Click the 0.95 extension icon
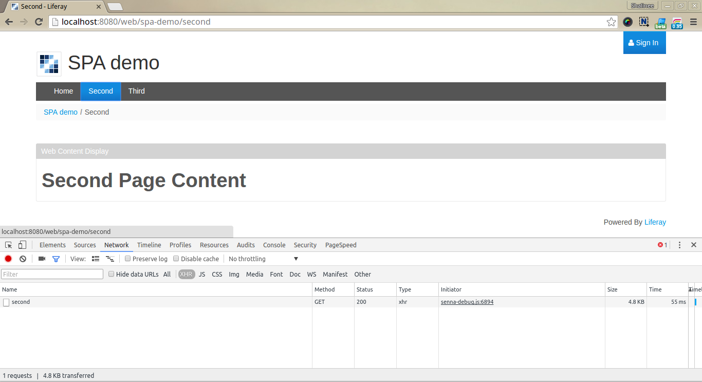The height and width of the screenshot is (382, 702). point(677,23)
